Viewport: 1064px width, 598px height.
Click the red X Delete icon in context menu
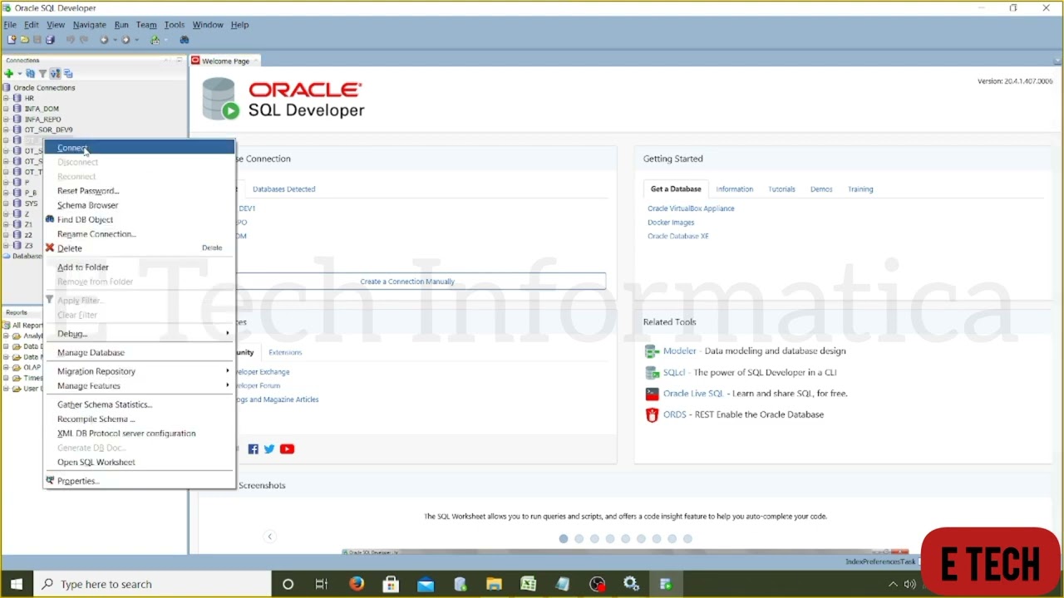point(50,248)
